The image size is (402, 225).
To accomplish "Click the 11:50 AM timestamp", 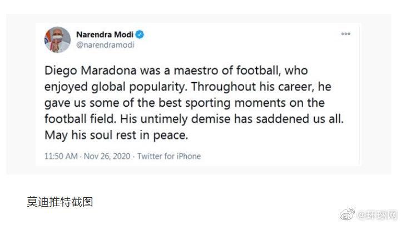I will pos(61,156).
